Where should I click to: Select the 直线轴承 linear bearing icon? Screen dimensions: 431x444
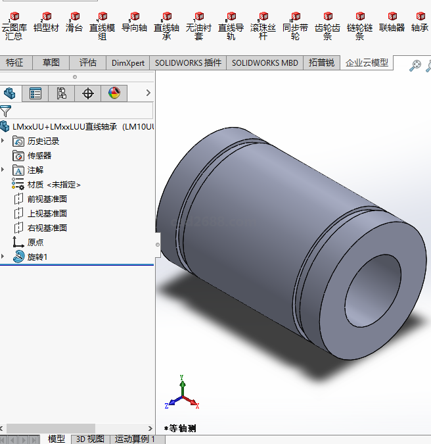[x=166, y=18]
